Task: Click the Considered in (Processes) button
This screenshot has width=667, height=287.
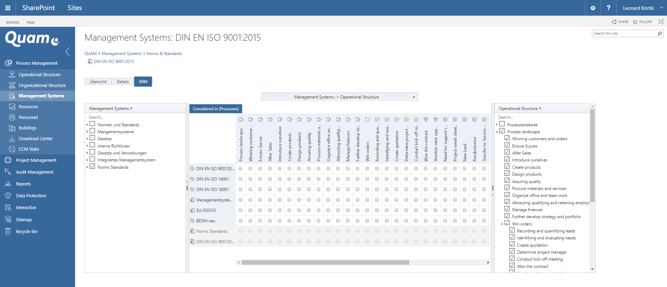Action: 216,109
